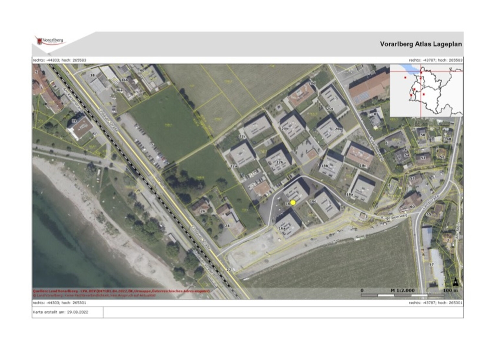Click the red Quellen source attribution text
Image resolution: width=495 pixels, height=350 pixels.
pyautogui.click(x=121, y=291)
